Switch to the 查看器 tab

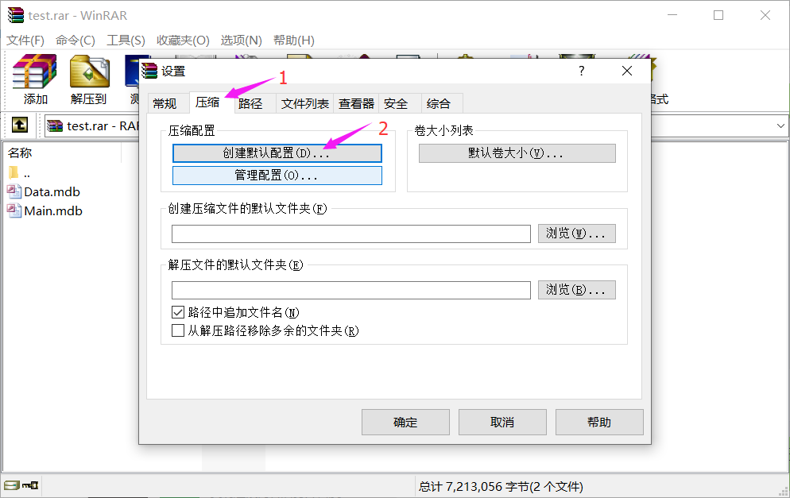(x=356, y=104)
